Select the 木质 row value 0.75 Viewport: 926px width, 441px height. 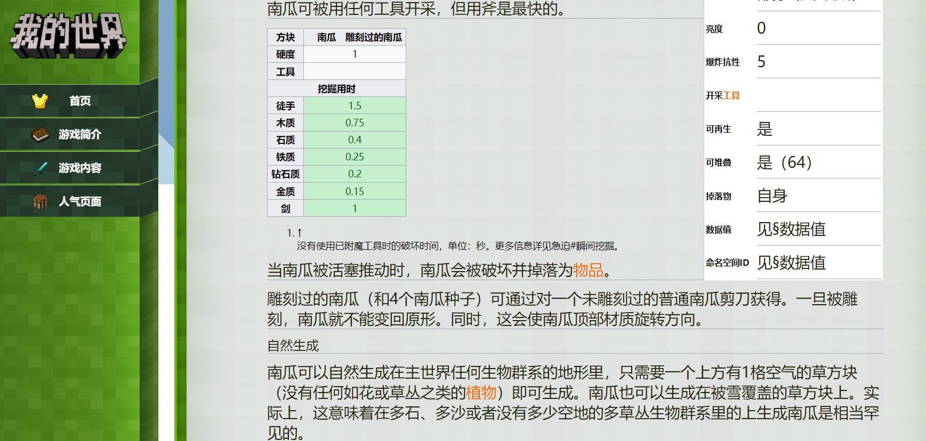(355, 123)
